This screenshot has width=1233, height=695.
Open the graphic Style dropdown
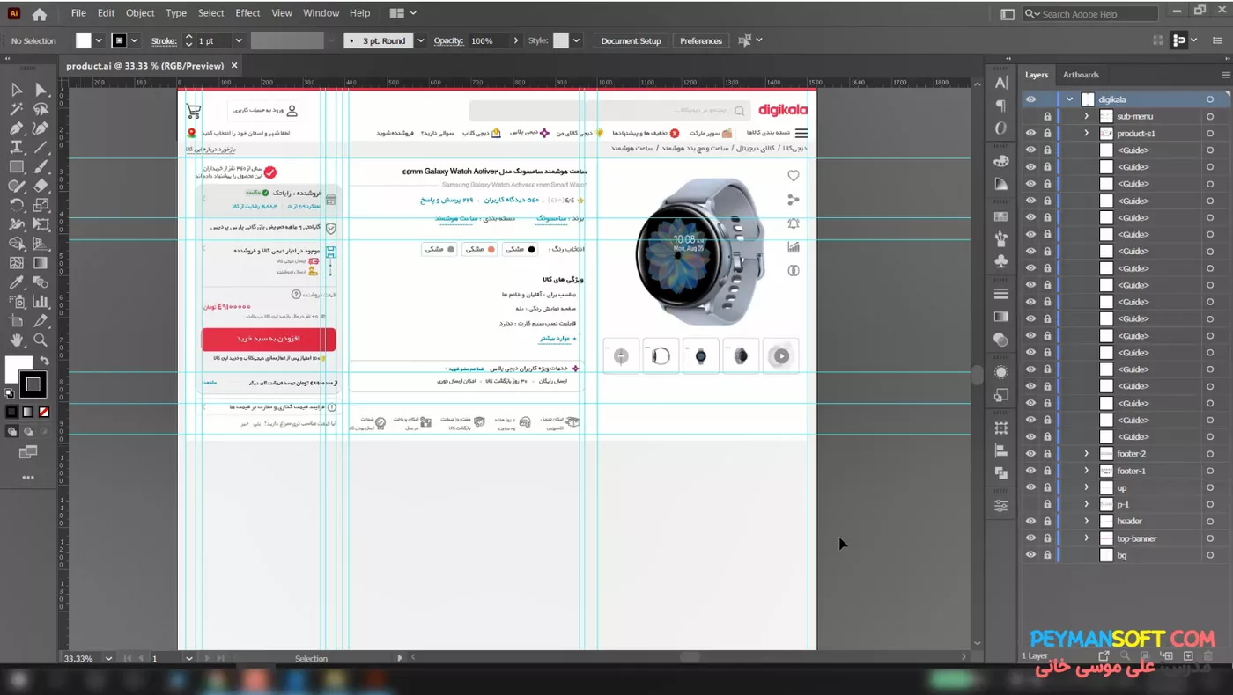(x=576, y=41)
